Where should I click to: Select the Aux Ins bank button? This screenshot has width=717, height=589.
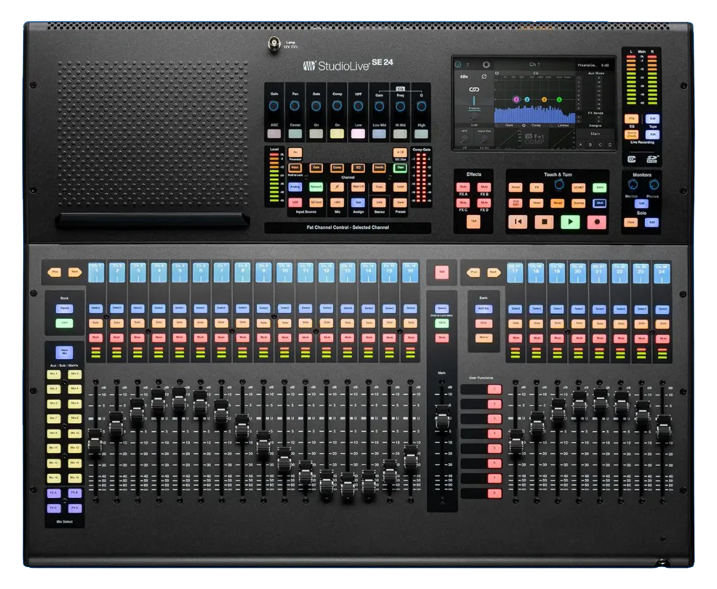tap(484, 309)
